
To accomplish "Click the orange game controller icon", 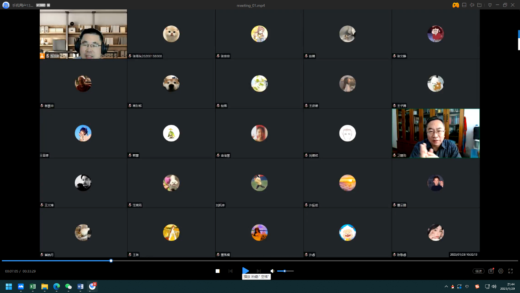I will (x=456, y=5).
